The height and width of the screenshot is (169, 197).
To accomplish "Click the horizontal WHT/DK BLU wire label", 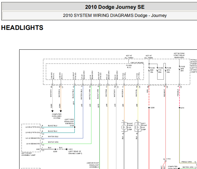I will [53, 136].
